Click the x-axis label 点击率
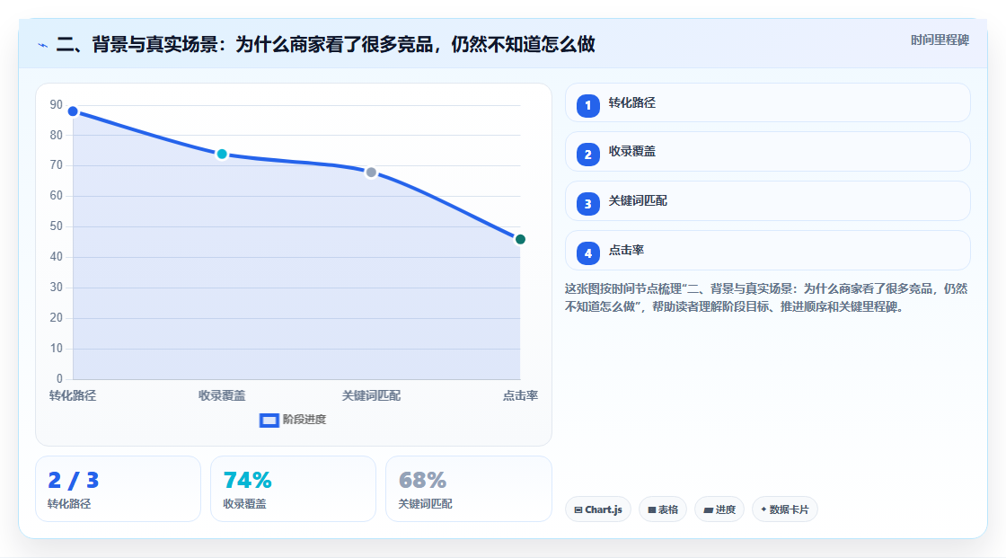The height and width of the screenshot is (558, 1006). [520, 396]
